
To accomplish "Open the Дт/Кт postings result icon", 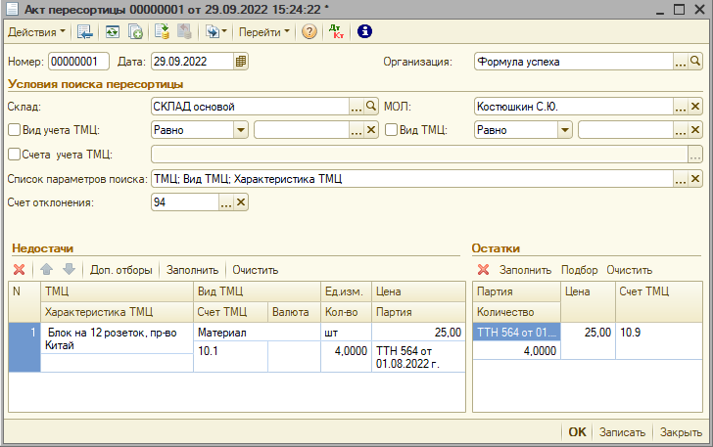I will click(337, 31).
